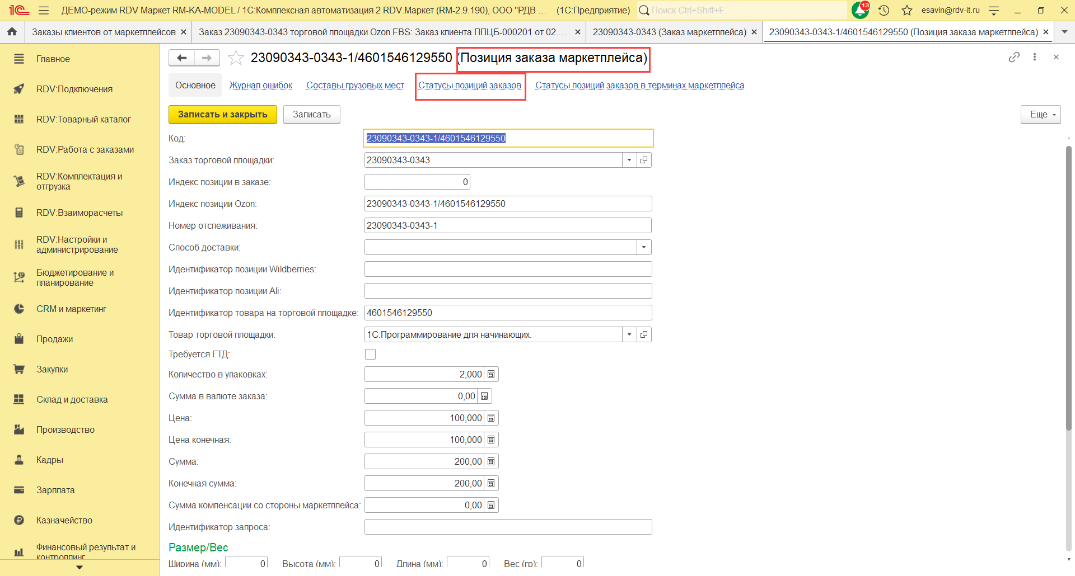Expand the Товар торговой площадки dropdown
Image resolution: width=1075 pixels, height=576 pixels.
(629, 334)
